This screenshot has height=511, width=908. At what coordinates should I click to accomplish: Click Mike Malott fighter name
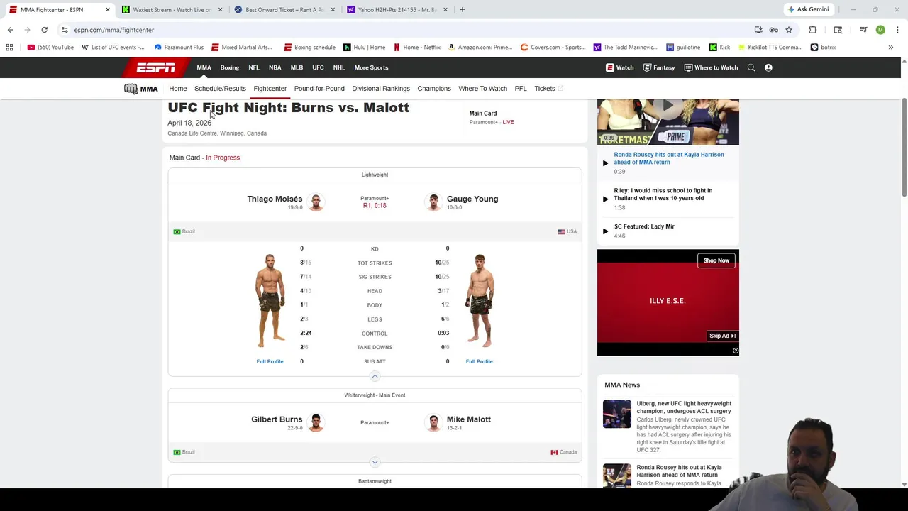click(x=469, y=419)
